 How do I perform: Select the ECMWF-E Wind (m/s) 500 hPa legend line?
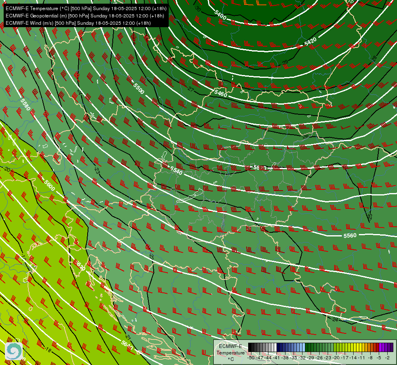pyautogui.click(x=78, y=23)
